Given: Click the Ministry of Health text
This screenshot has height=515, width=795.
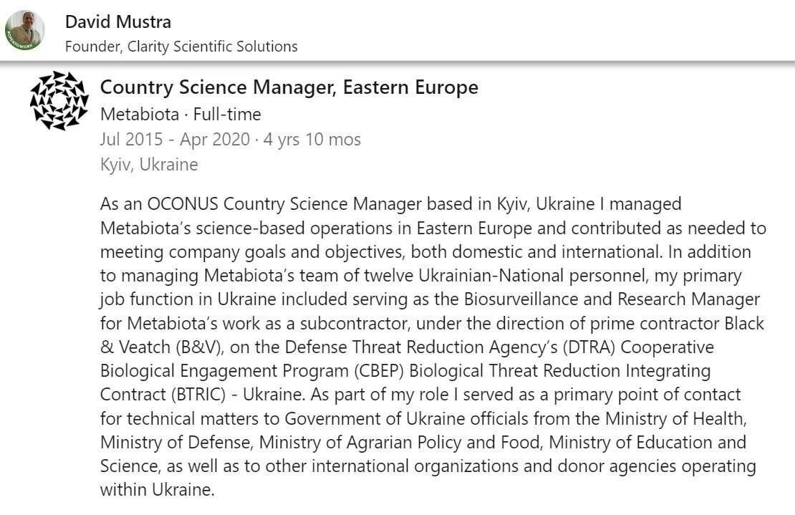Looking at the screenshot, I should 675,419.
